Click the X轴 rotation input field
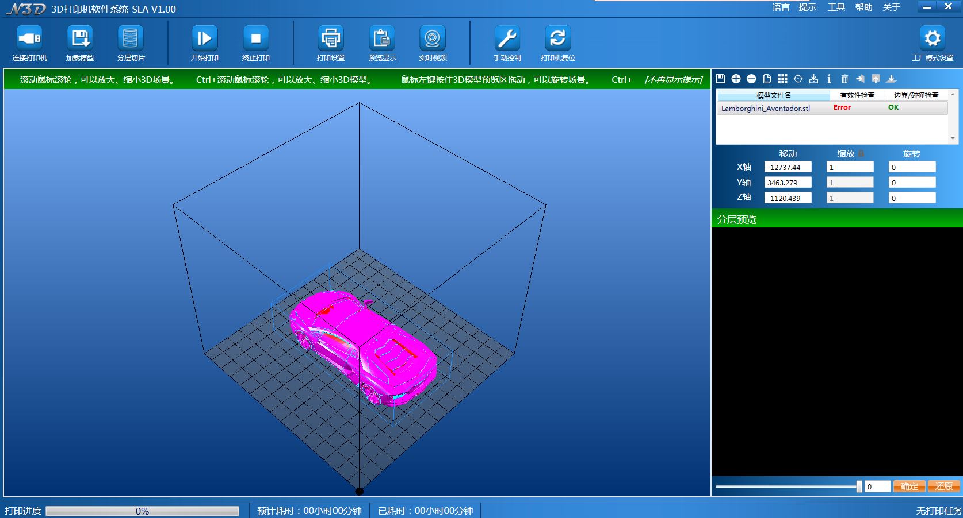The width and height of the screenshot is (963, 518). click(x=912, y=167)
